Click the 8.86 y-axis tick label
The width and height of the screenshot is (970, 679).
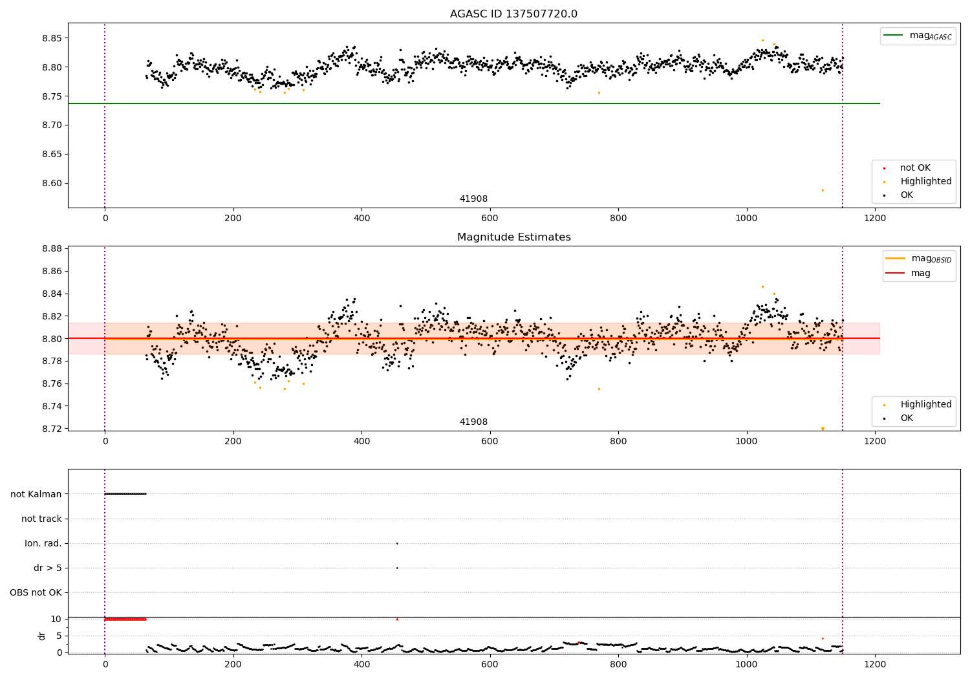pyautogui.click(x=52, y=272)
